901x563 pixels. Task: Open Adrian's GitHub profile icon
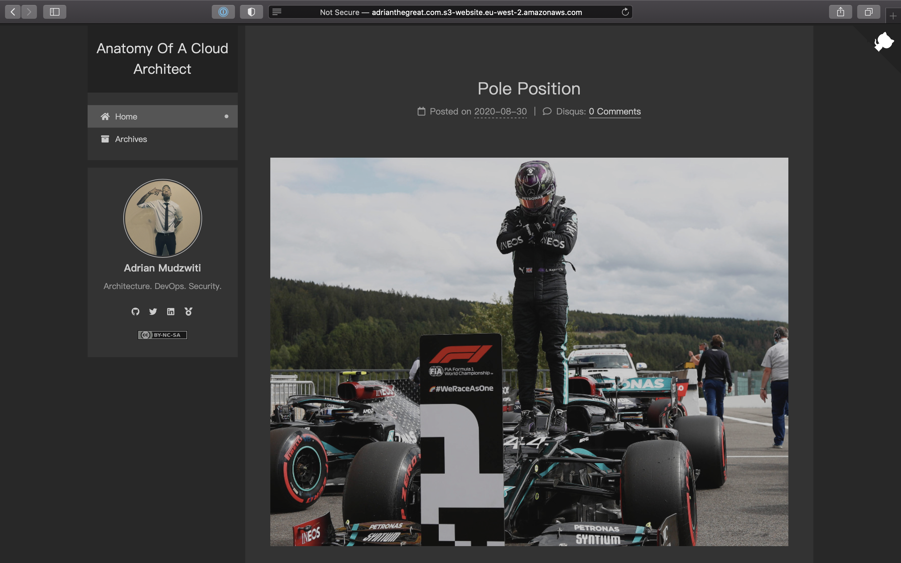135,311
